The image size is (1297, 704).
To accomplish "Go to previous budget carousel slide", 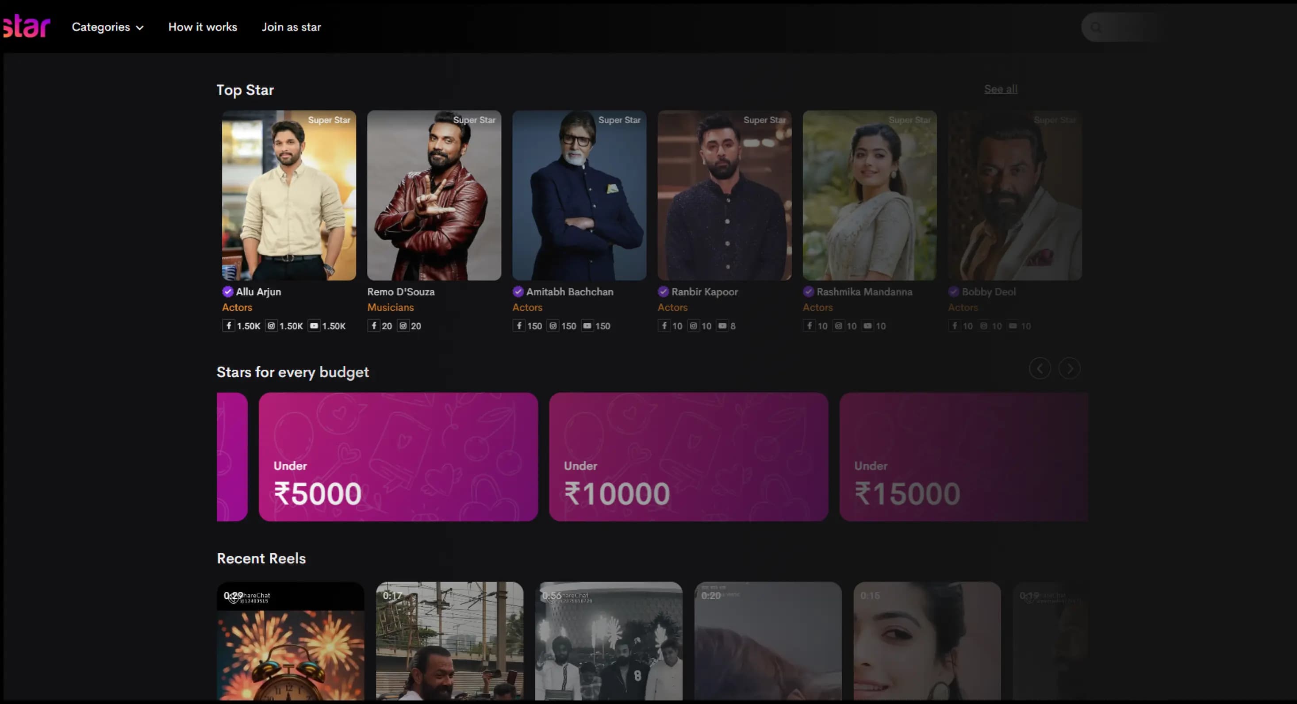I will [x=1040, y=368].
